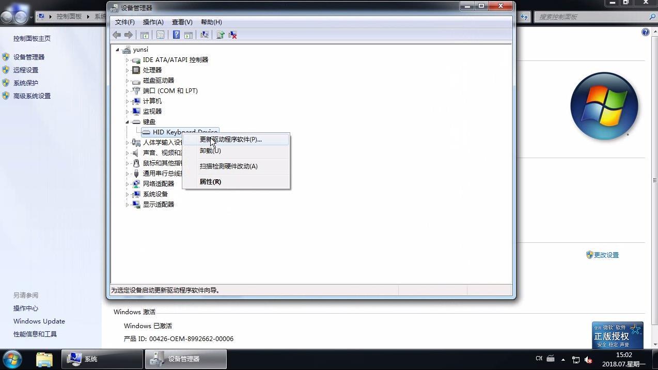Viewport: 658px width, 370px height.
Task: Toggle the show/hide action pane toolbar icon
Action: tap(189, 35)
